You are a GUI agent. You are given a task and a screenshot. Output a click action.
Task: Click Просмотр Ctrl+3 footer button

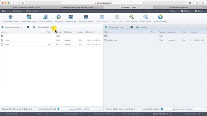click(x=15, y=114)
